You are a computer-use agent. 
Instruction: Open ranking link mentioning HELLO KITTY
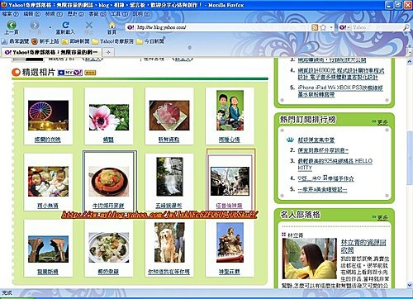pyautogui.click(x=335, y=164)
